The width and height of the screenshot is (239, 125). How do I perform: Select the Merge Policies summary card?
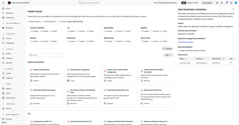pos(119,40)
